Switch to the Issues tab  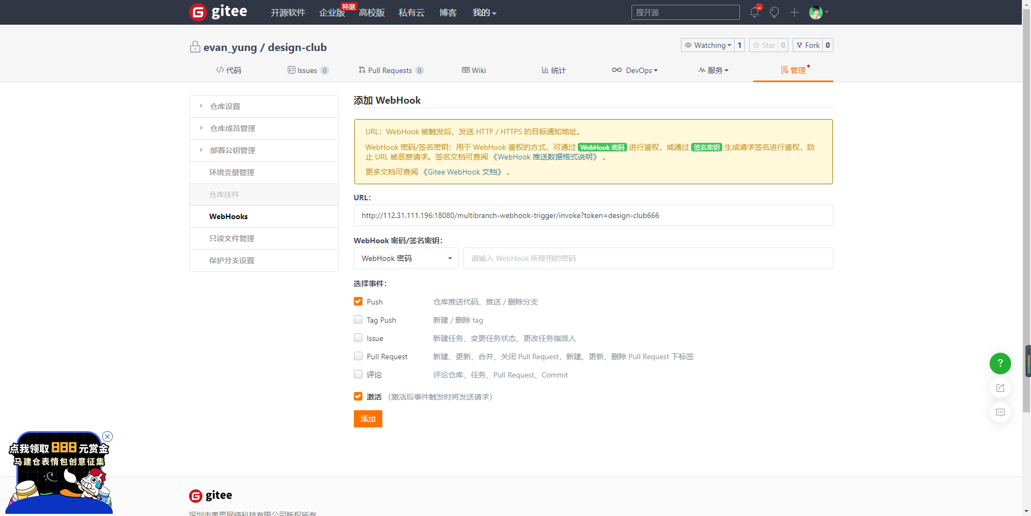click(307, 70)
